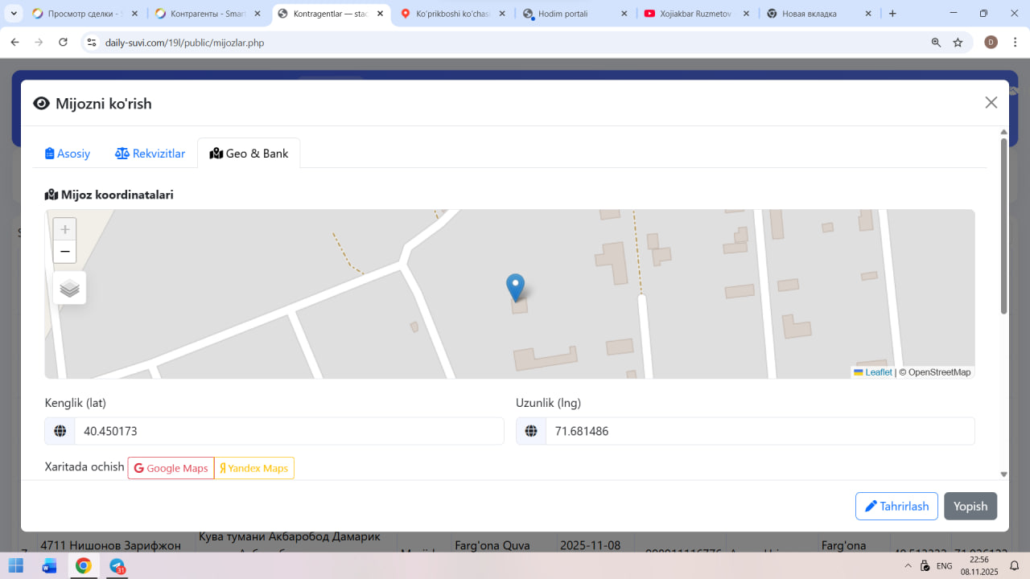Image resolution: width=1030 pixels, height=579 pixels.
Task: Click the "Farg'ona Quva" cell in the table
Action: pos(492,545)
